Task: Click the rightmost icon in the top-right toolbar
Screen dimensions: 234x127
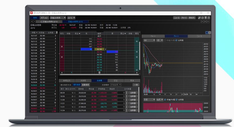Action: click(209, 18)
